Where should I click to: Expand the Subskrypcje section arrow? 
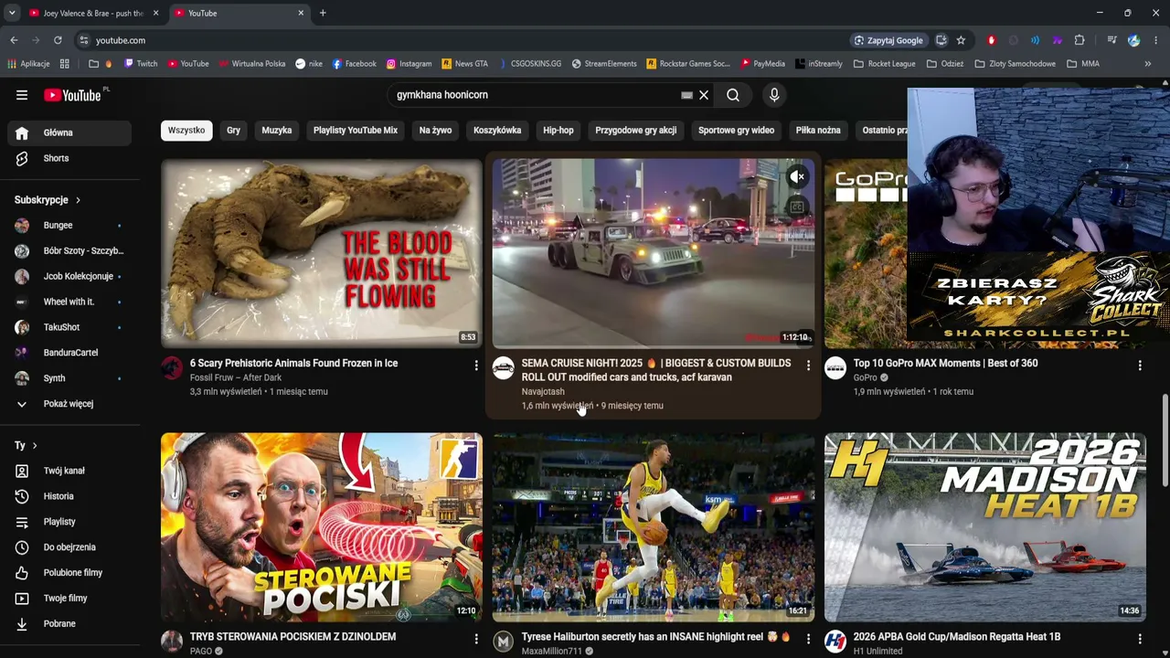tap(78, 200)
